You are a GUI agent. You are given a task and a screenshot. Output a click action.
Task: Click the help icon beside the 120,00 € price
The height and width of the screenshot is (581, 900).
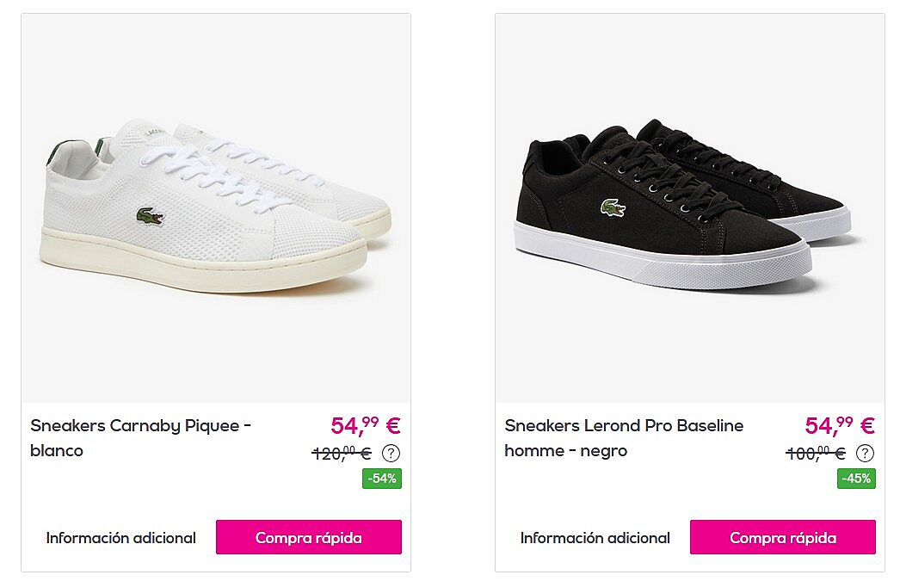tap(391, 453)
